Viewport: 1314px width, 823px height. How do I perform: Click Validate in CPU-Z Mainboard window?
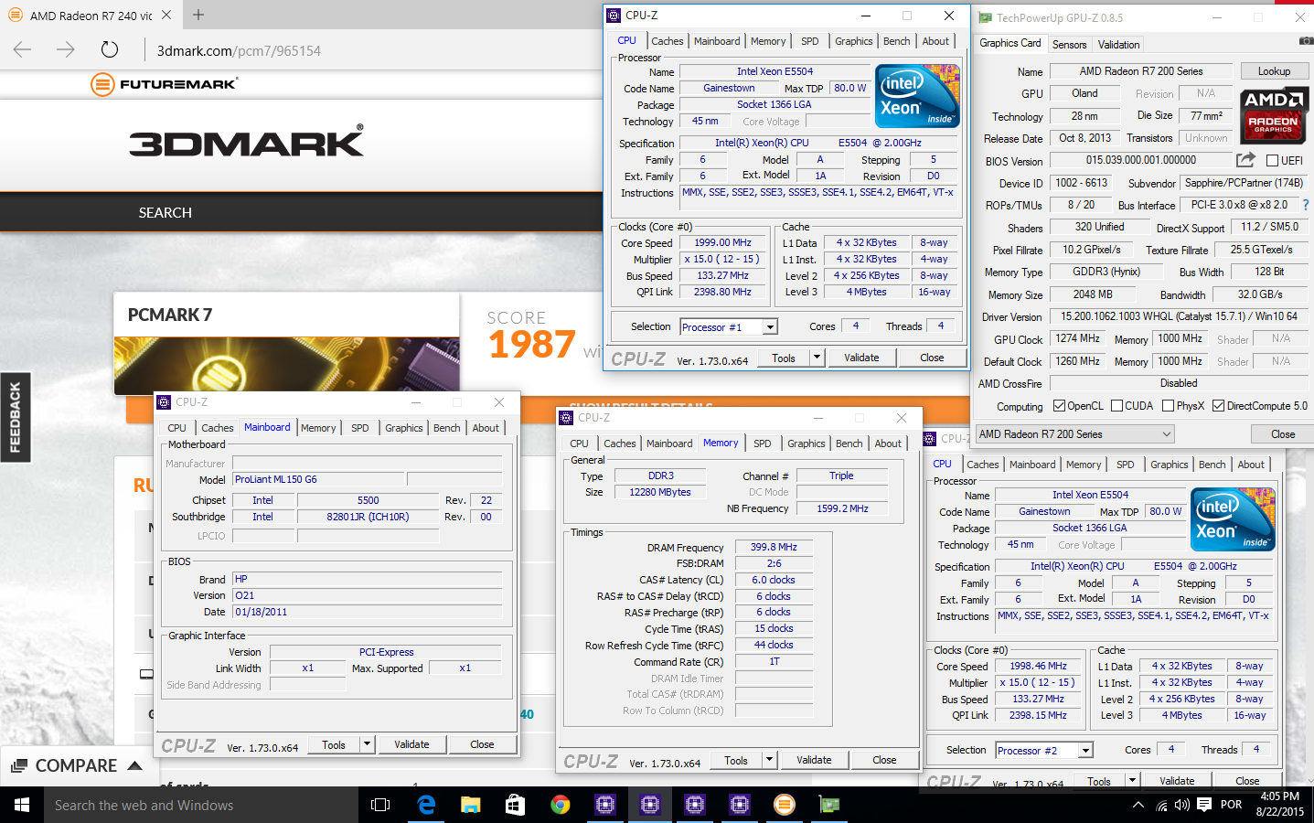tap(411, 744)
